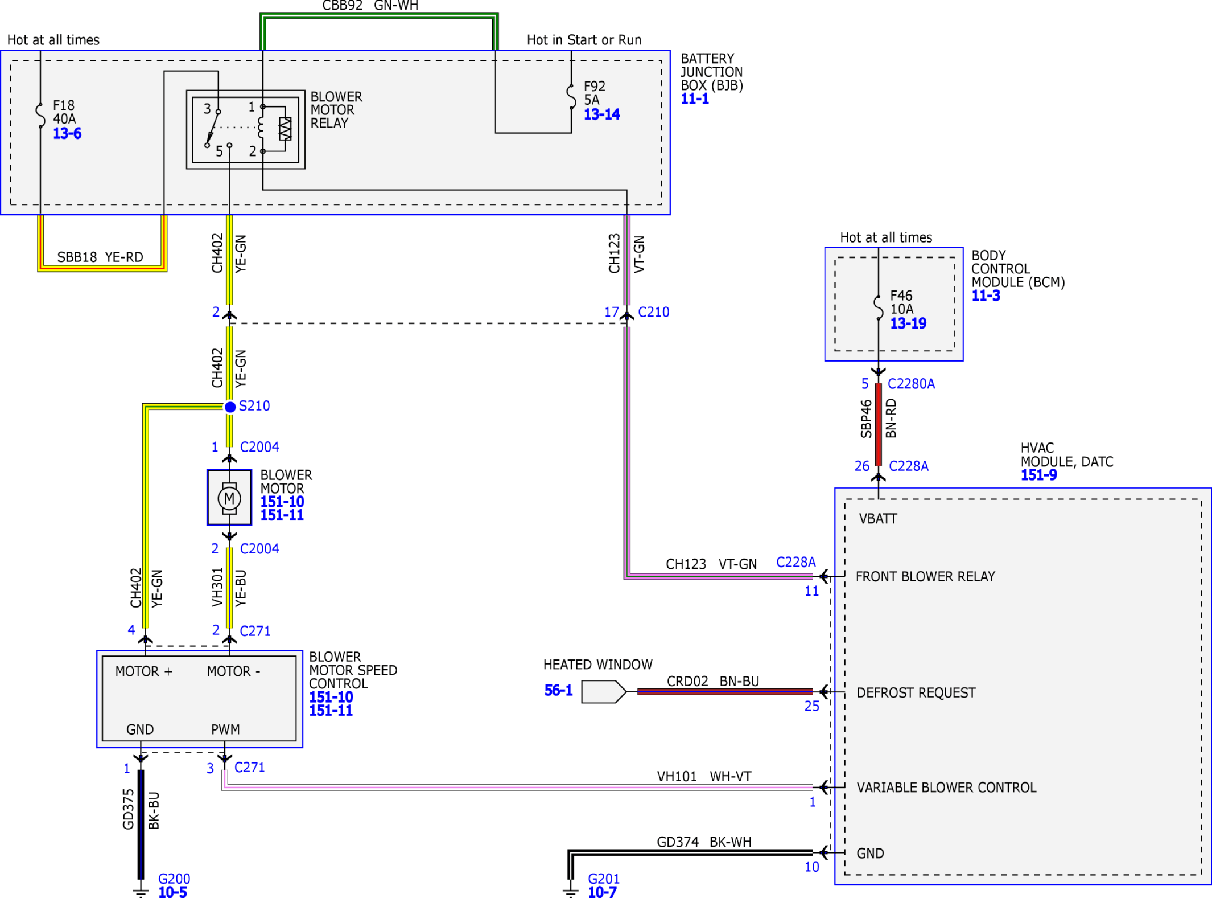Select the SBP46 wire label

point(866,419)
